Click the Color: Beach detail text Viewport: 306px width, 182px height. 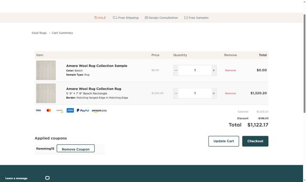tap(75, 71)
